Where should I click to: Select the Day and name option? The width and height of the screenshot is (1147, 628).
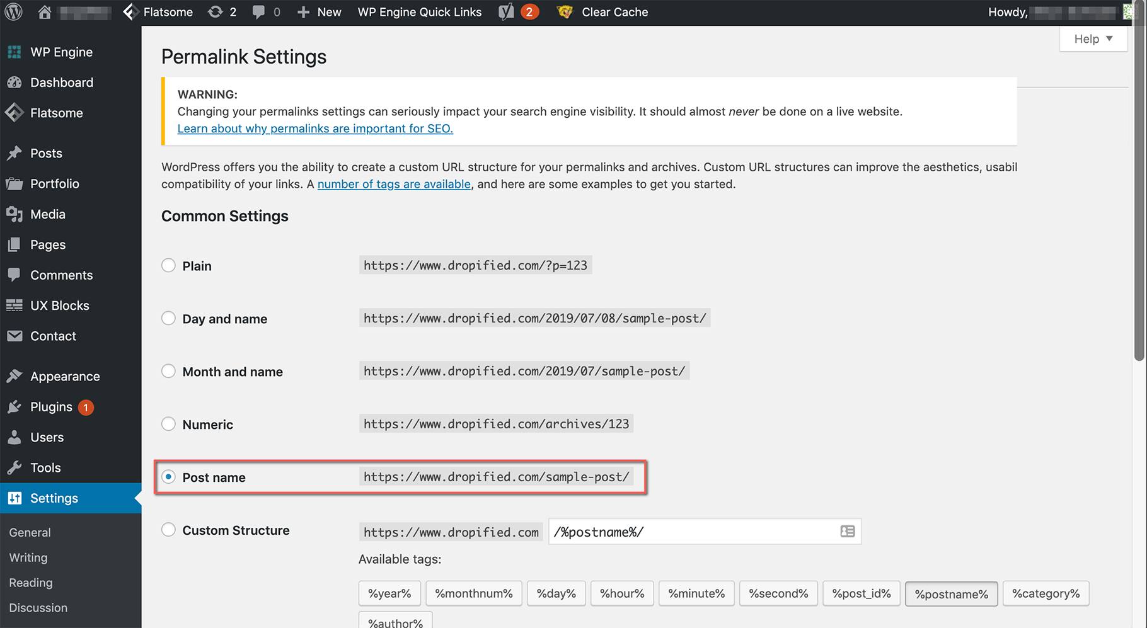[x=168, y=318]
